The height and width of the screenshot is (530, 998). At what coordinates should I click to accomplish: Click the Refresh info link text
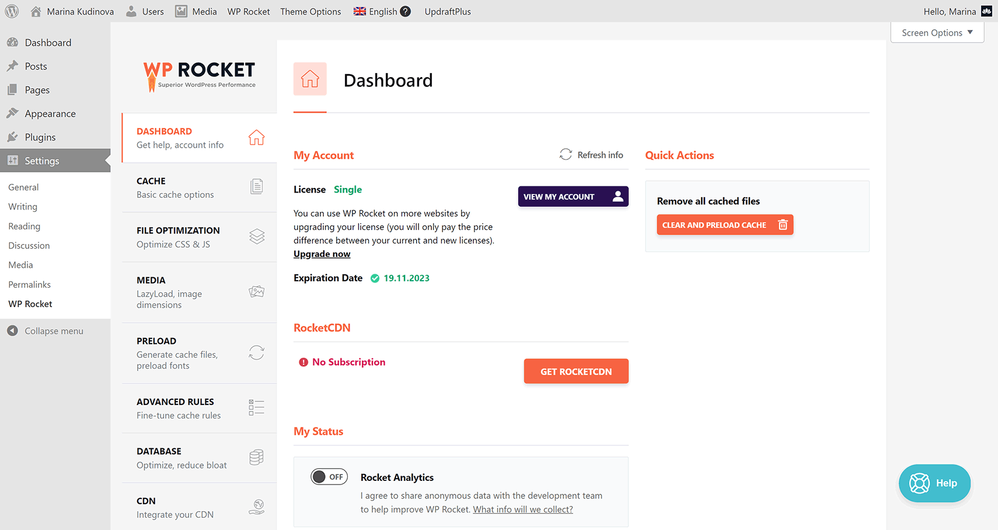tap(600, 155)
